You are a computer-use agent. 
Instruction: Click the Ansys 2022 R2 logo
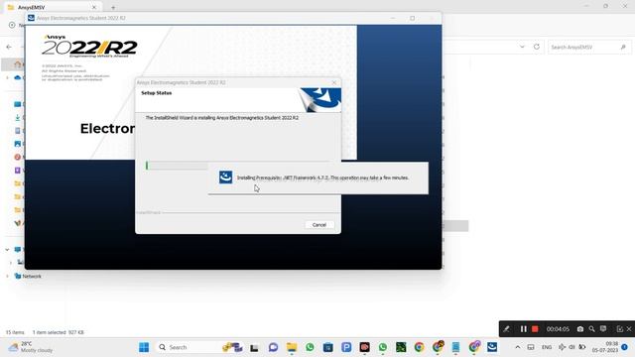tap(89, 47)
